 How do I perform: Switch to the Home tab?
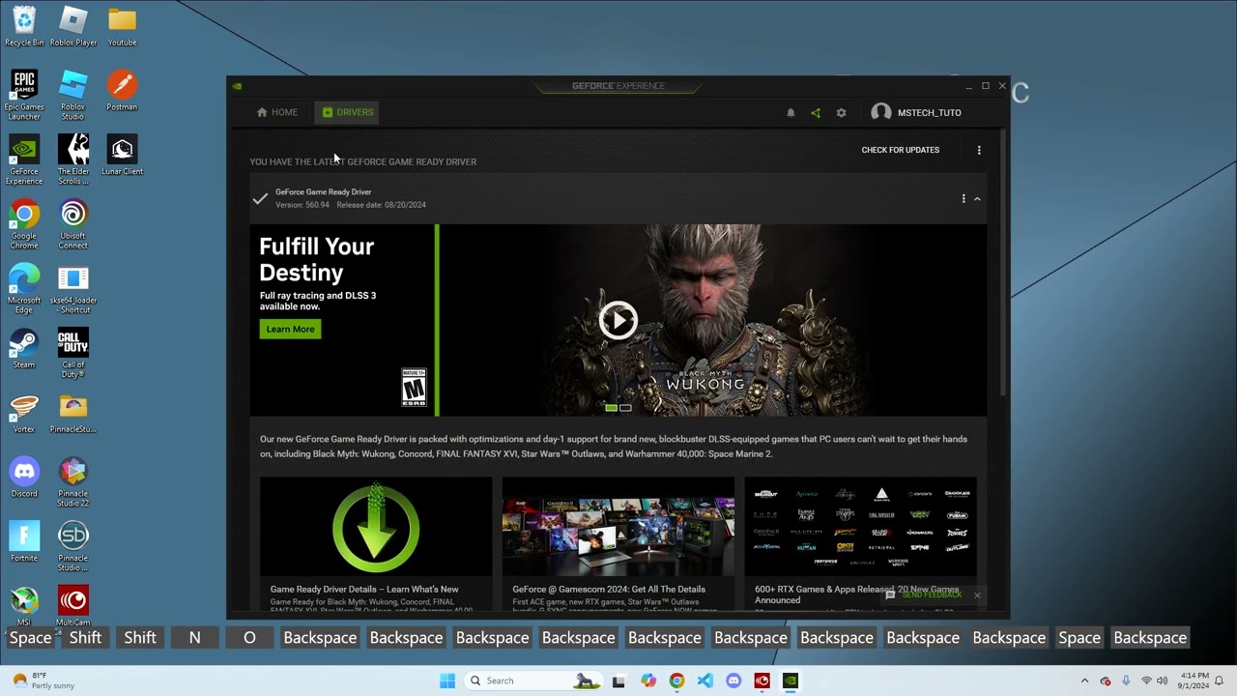[x=277, y=112]
